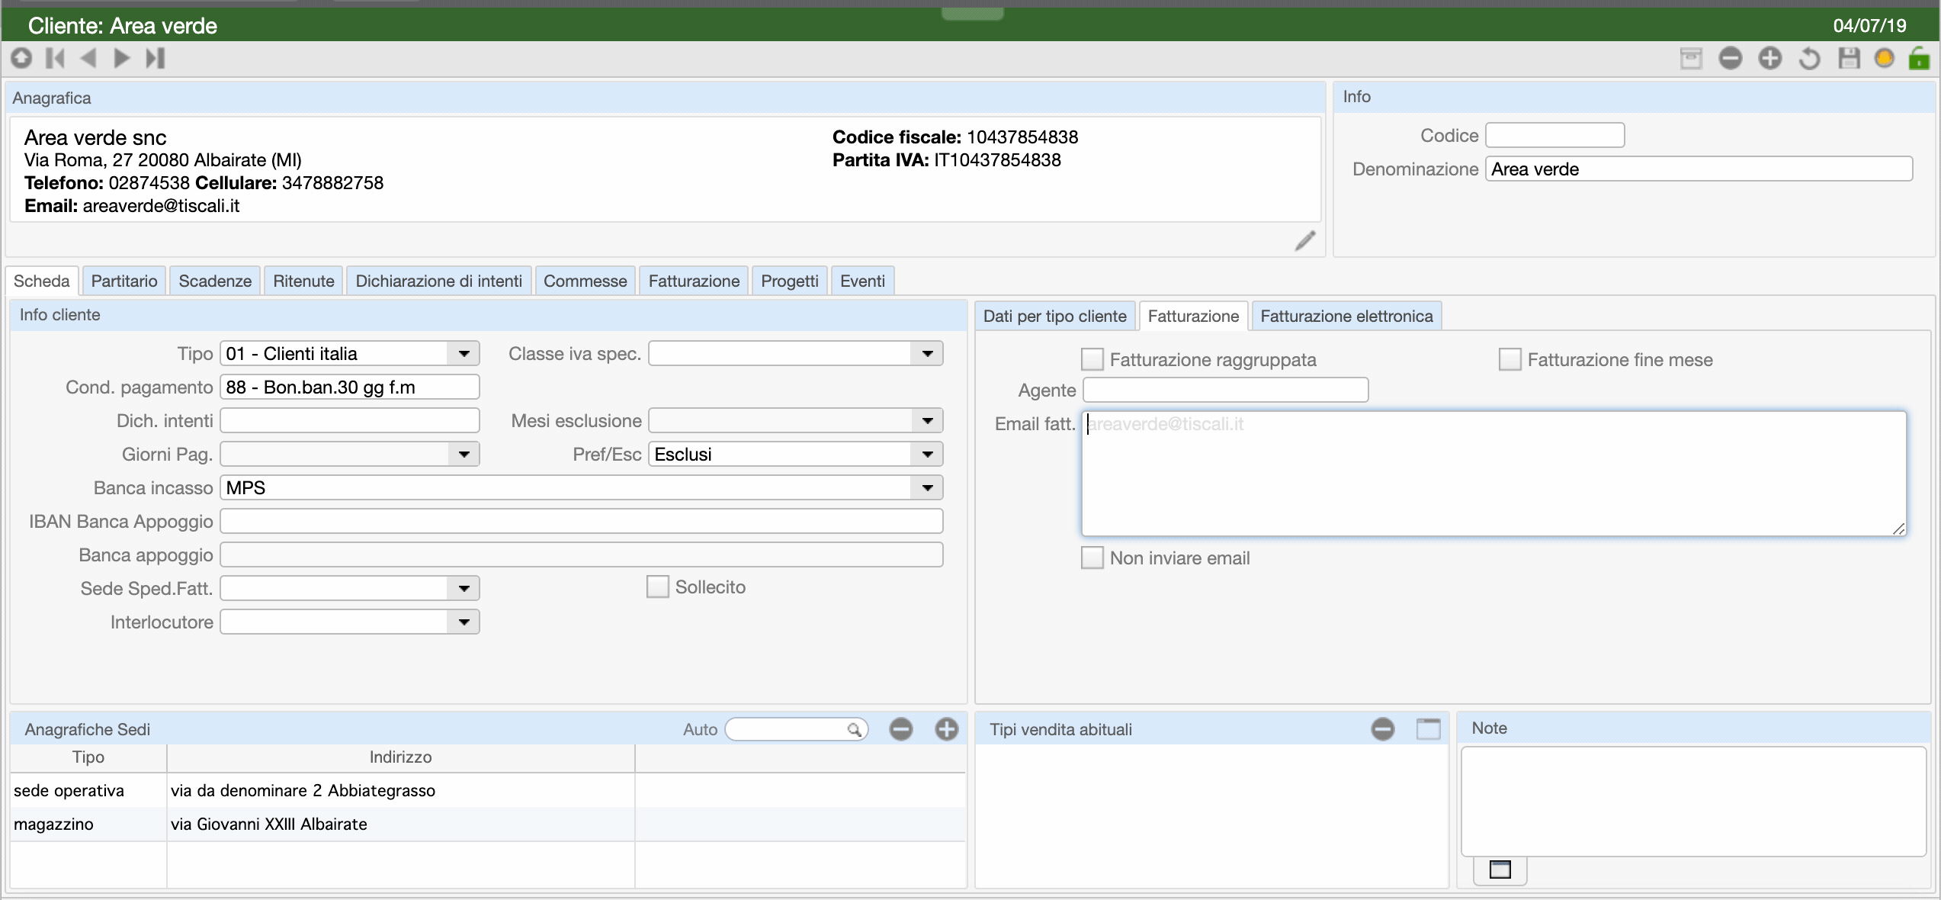Click Denominazione field with Area verde

(x=1699, y=169)
